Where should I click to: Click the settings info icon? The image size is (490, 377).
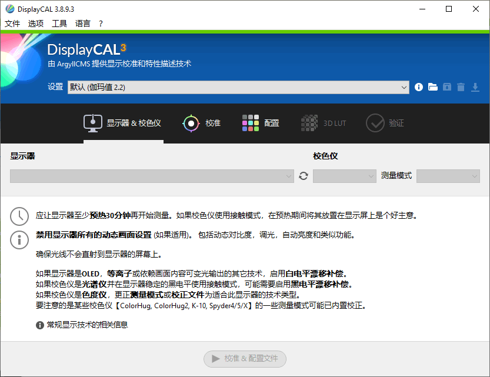(419, 87)
